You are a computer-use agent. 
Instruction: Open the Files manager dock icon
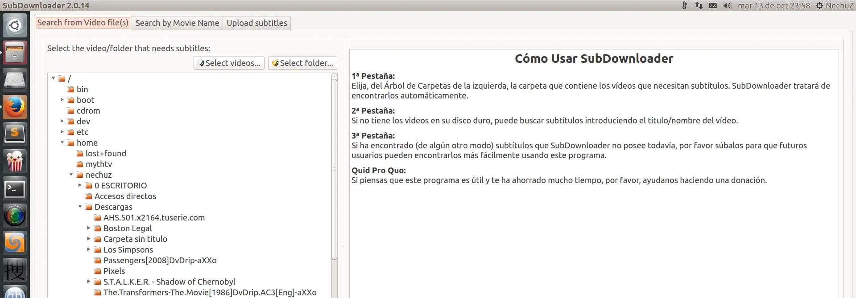click(15, 53)
